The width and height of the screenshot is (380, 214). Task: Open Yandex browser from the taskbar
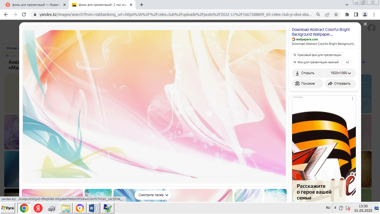[x=38, y=208]
